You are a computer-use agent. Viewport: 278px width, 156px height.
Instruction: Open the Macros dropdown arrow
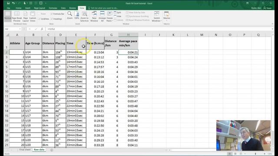tap(167, 20)
